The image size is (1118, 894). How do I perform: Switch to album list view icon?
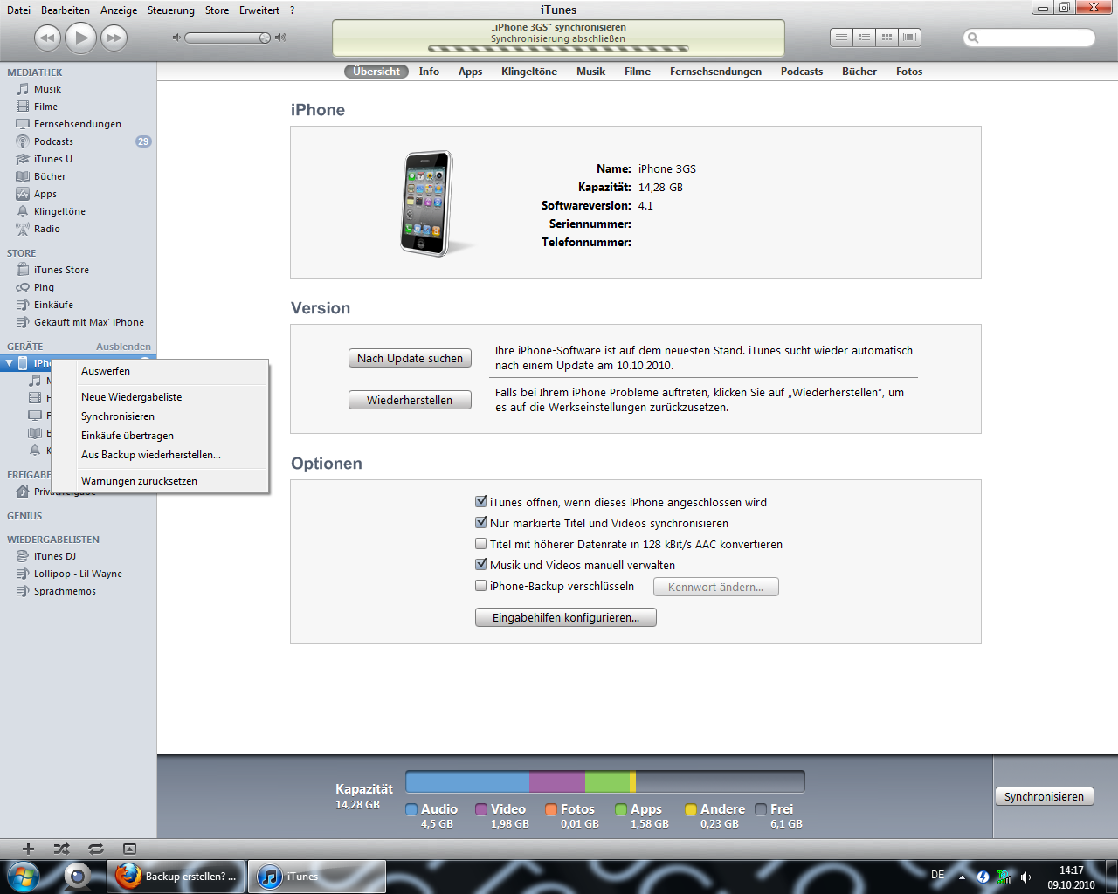click(864, 38)
